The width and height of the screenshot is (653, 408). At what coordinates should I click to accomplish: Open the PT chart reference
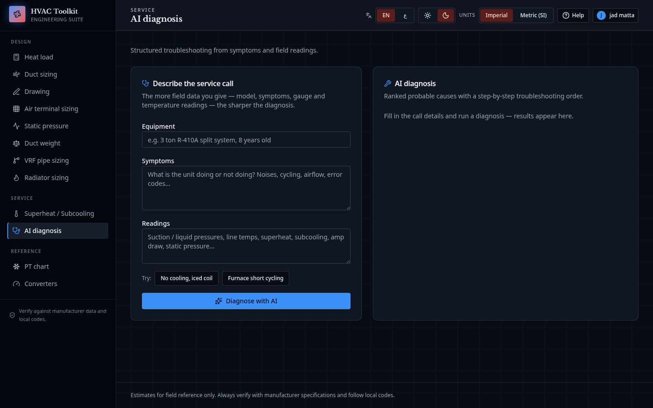click(58, 267)
